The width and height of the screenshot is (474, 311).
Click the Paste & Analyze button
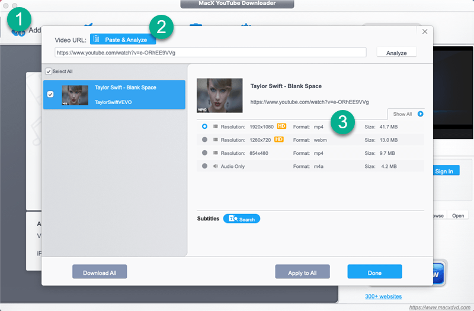pyautogui.click(x=123, y=40)
